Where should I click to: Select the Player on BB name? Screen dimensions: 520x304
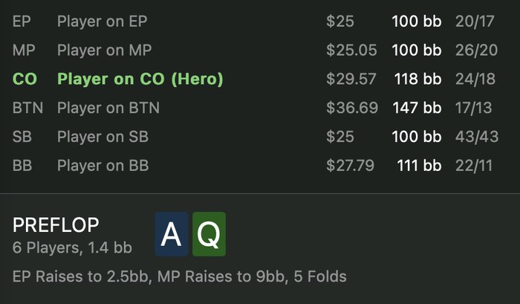coord(104,165)
